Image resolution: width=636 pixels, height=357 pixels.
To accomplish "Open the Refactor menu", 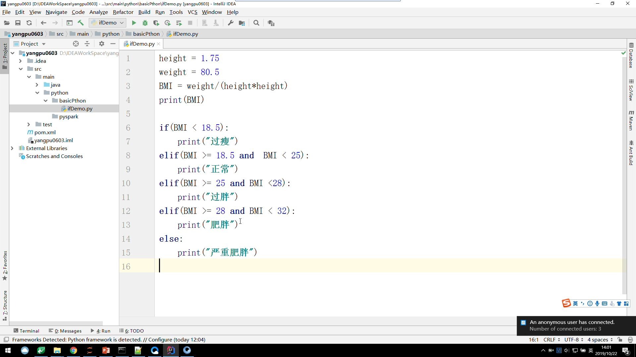I will 123,12.
